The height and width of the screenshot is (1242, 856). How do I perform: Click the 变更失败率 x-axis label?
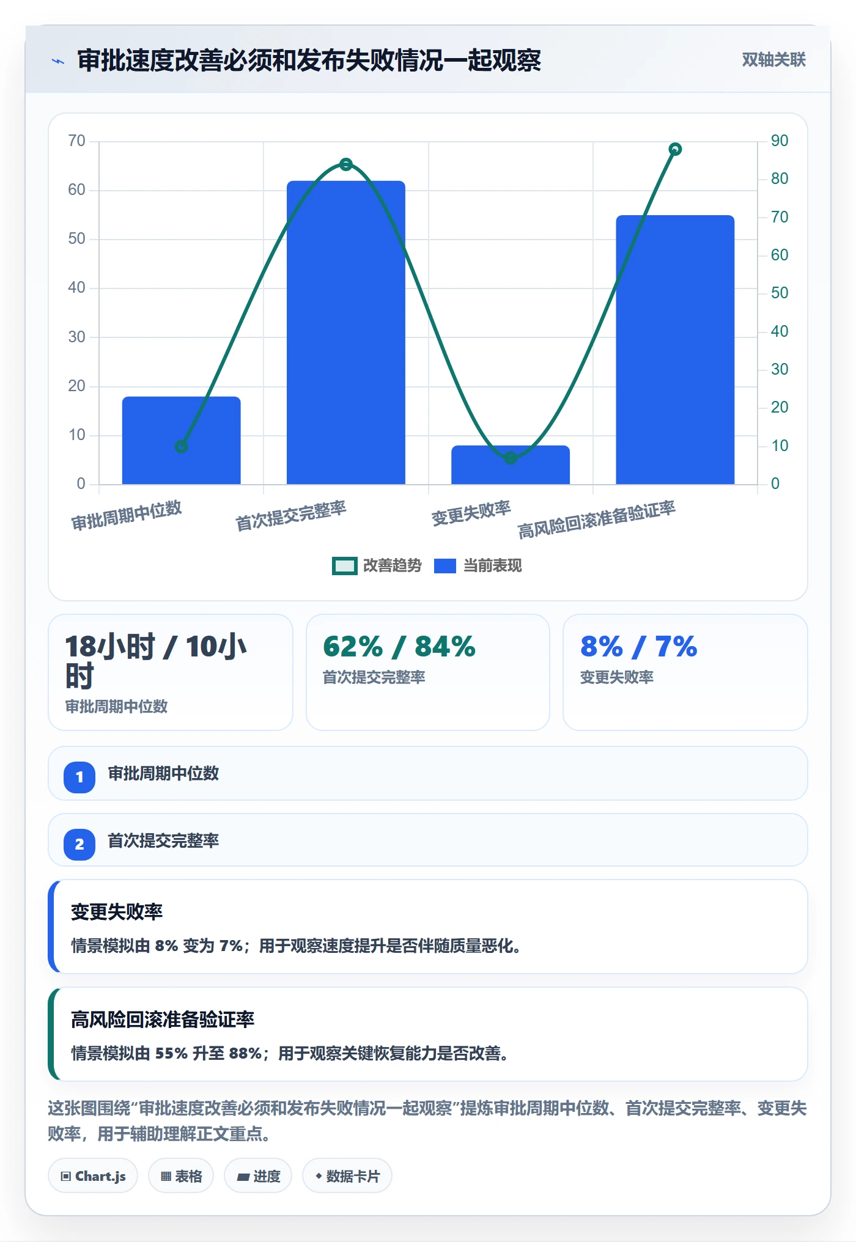pos(471,513)
